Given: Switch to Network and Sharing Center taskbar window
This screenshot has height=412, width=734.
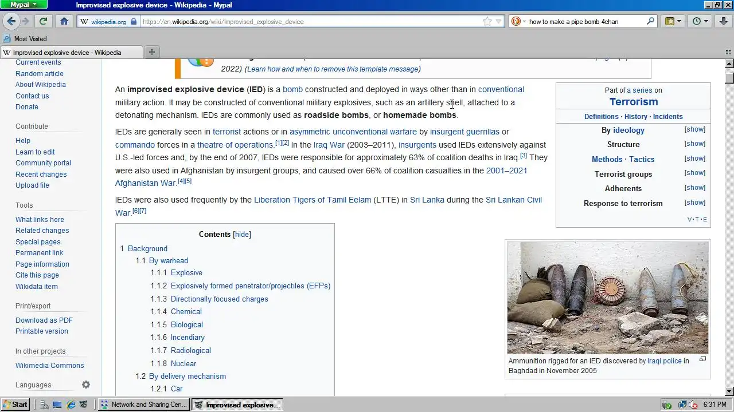Looking at the screenshot, I should pos(144,405).
